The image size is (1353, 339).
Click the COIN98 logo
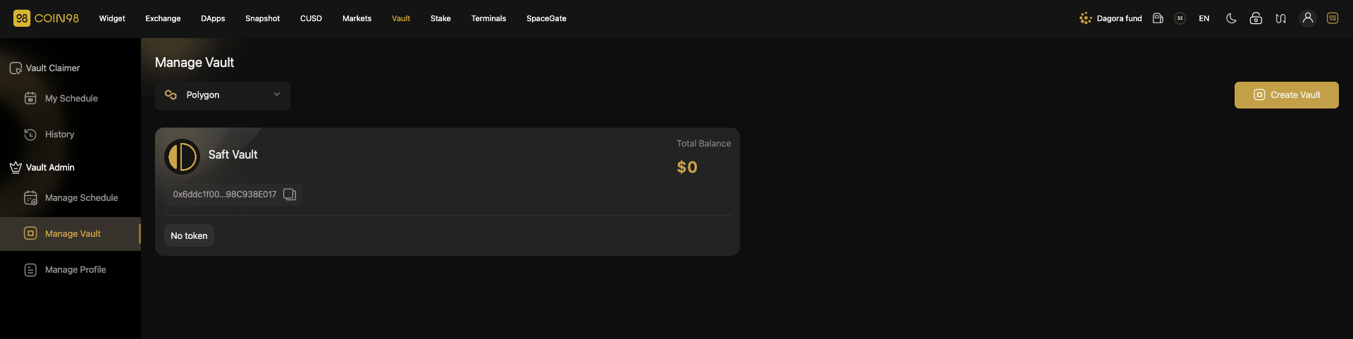(x=47, y=18)
